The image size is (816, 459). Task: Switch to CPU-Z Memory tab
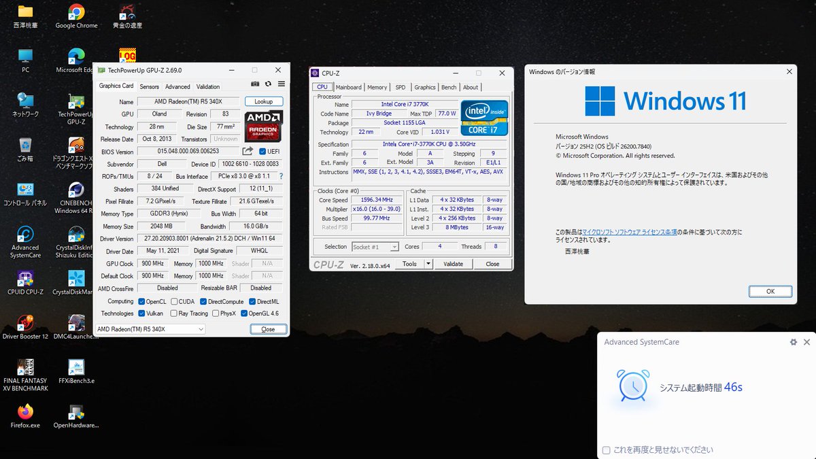point(377,87)
